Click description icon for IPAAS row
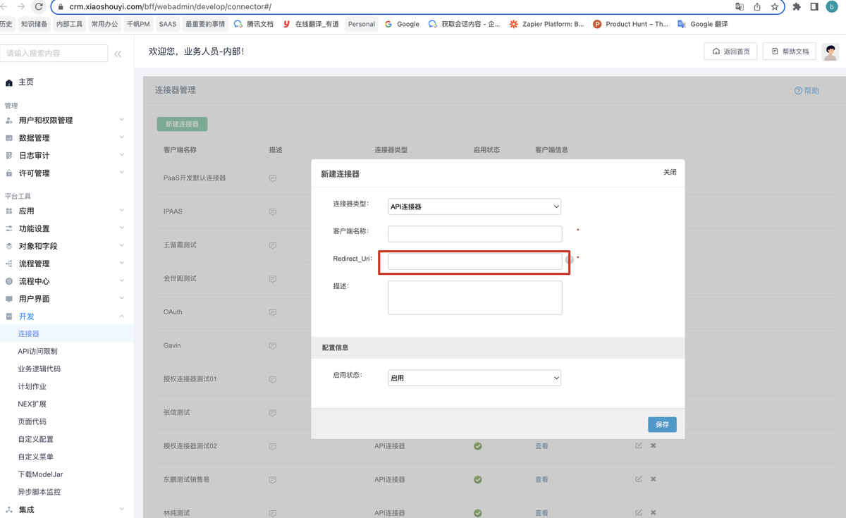 [x=272, y=211]
